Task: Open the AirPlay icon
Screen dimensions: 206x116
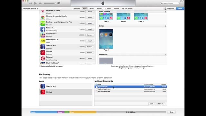Action: [x=59, y=3]
